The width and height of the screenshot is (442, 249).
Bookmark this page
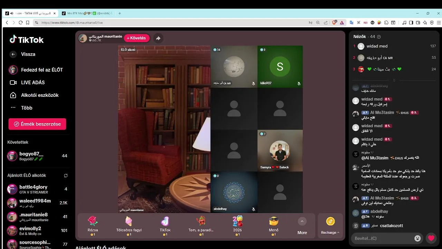click(x=28, y=22)
